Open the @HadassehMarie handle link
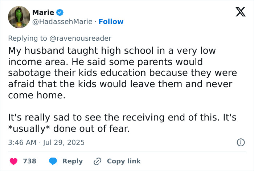The width and height of the screenshot is (254, 171). click(62, 22)
